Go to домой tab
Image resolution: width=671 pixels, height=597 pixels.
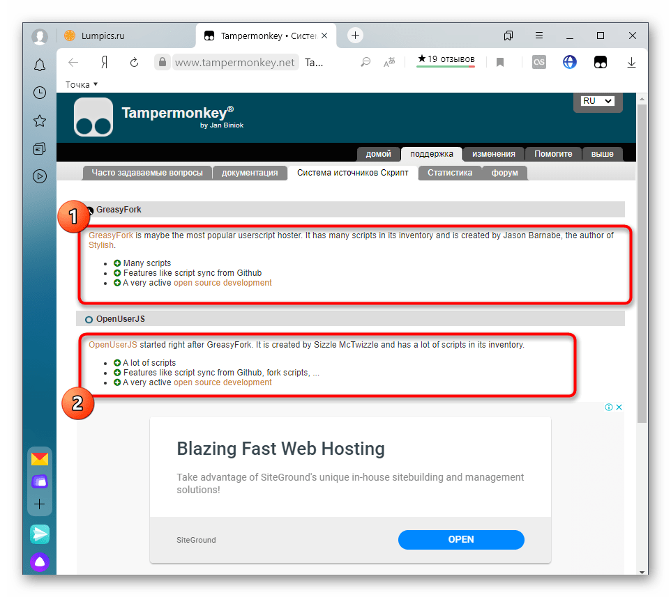tap(378, 154)
